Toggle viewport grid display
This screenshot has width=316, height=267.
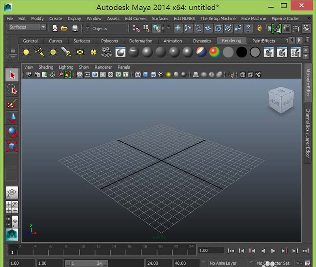tap(80, 74)
